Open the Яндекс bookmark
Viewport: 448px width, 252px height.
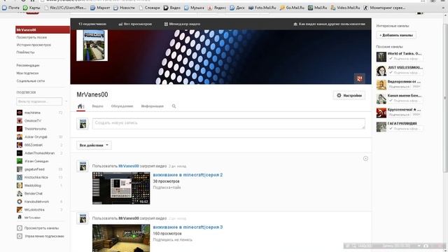[217, 8]
